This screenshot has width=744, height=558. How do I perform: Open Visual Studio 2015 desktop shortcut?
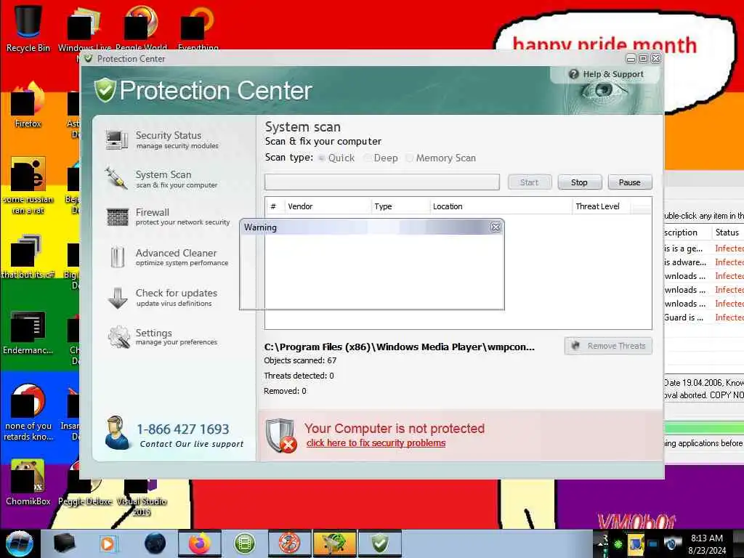[x=142, y=496]
